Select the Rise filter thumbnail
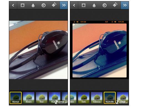The width and height of the screenshot is (142, 109). tap(42, 98)
